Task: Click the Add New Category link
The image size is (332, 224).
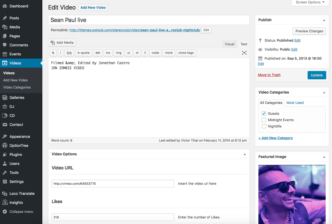Action: pos(276,138)
